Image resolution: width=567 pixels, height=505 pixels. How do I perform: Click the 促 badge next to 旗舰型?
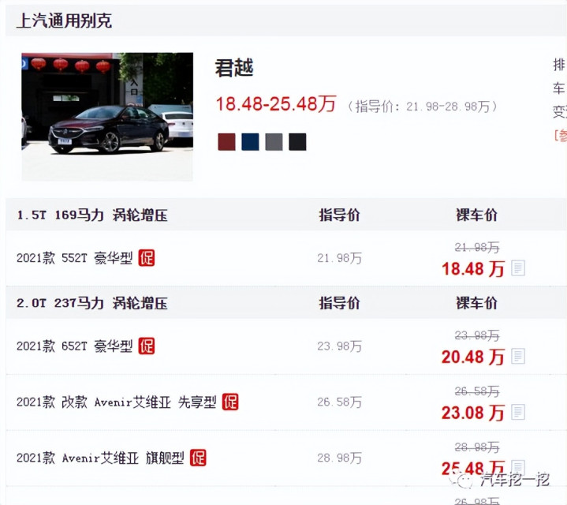point(198,458)
